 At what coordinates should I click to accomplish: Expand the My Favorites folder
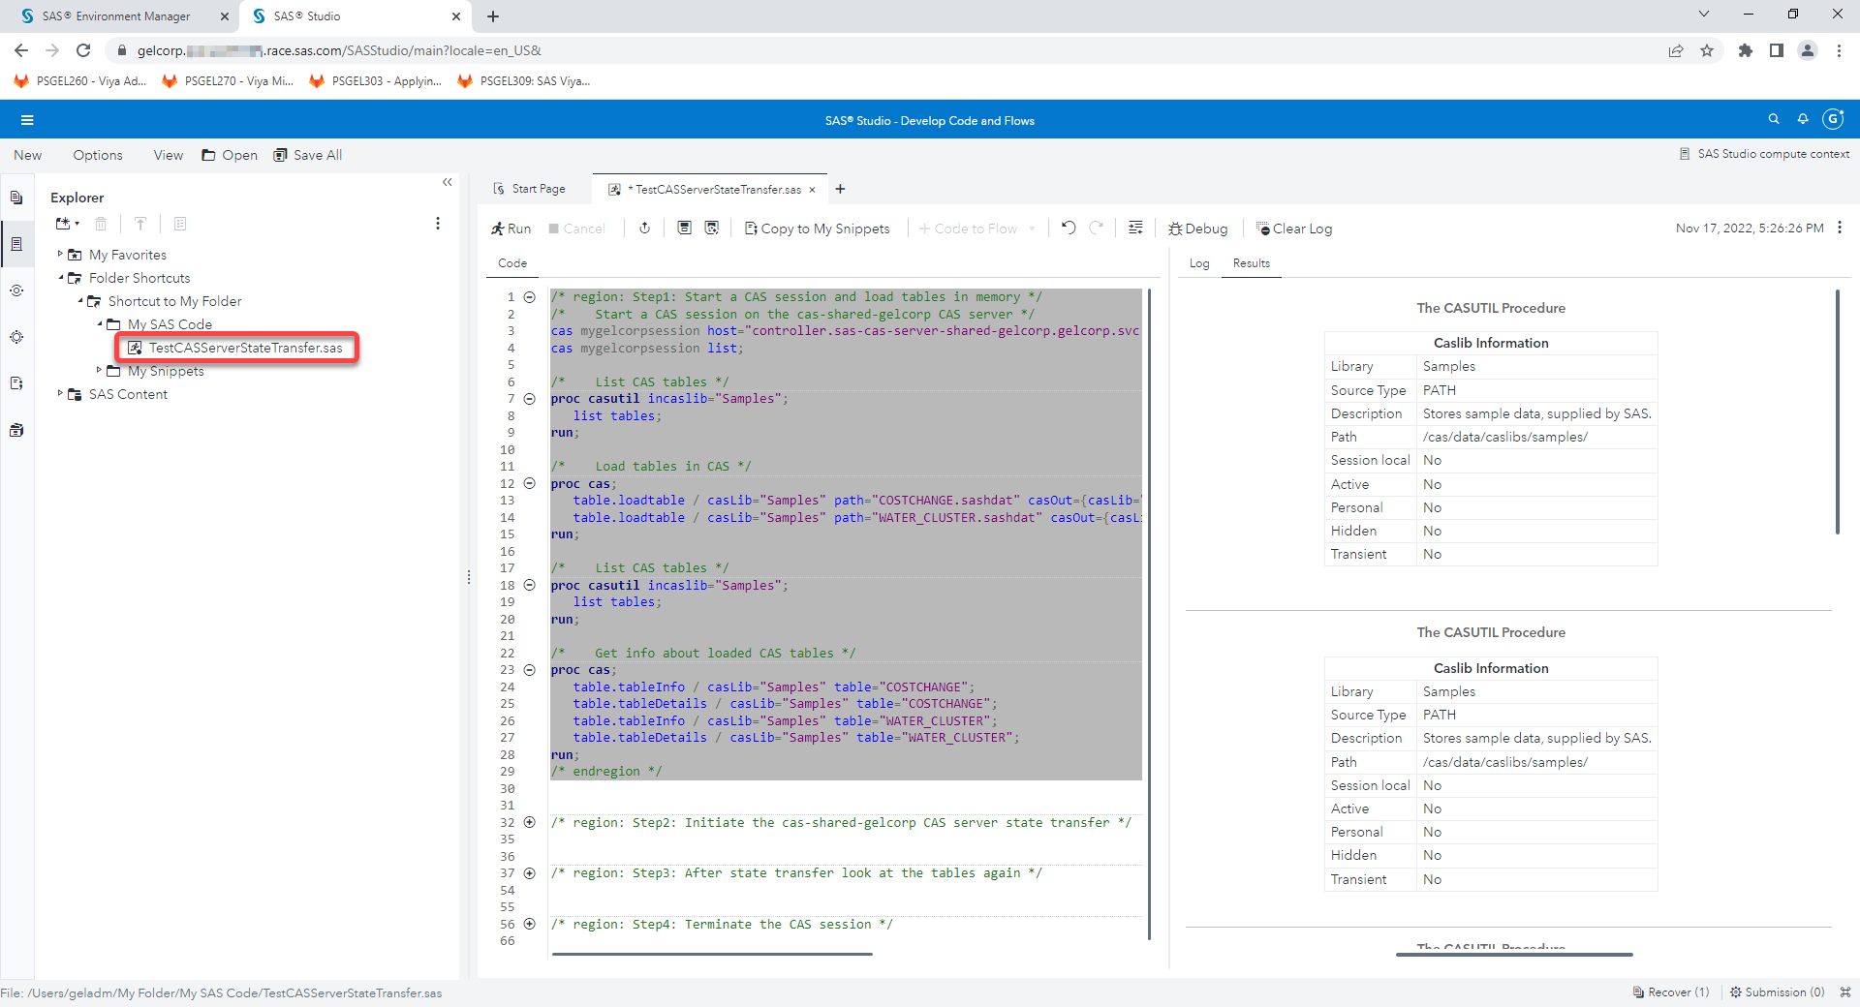coord(60,254)
